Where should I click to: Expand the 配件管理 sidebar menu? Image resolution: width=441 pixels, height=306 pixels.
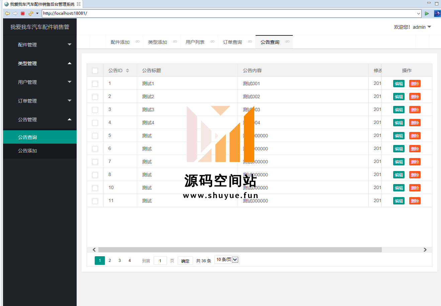pos(40,45)
